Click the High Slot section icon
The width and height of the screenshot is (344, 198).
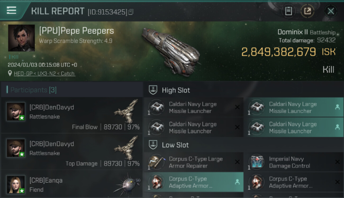pyautogui.click(x=153, y=90)
